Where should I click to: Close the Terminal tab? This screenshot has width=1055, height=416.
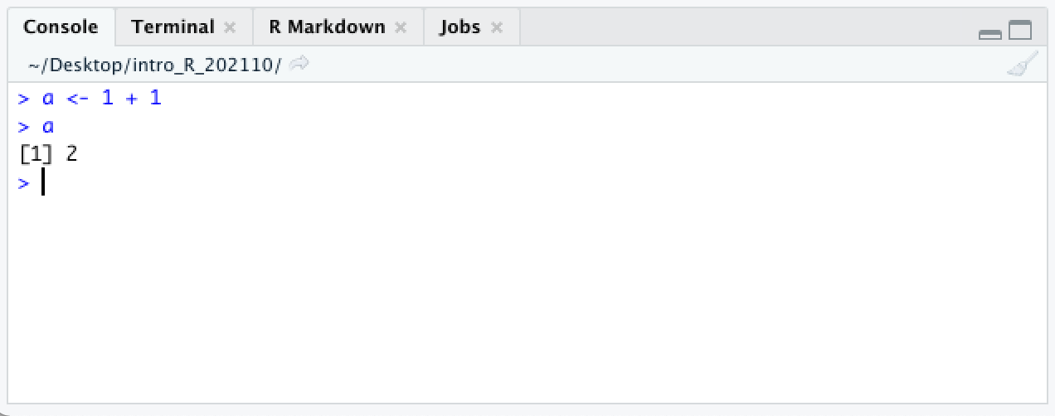[x=230, y=27]
